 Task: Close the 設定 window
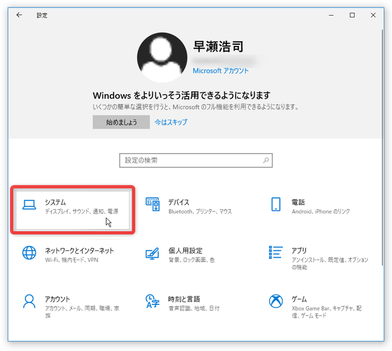373,16
